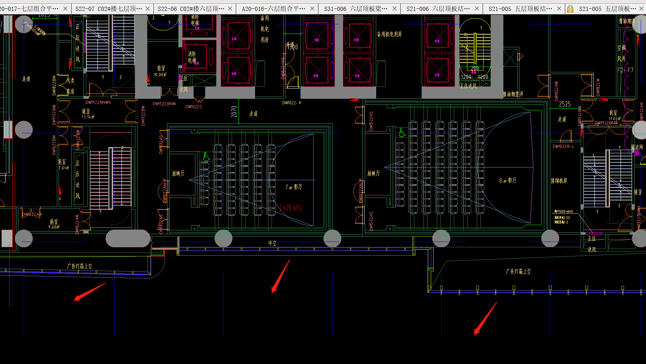Select the 前室 9.68㎡ room label
The height and width of the screenshot is (364, 646).
(54, 224)
